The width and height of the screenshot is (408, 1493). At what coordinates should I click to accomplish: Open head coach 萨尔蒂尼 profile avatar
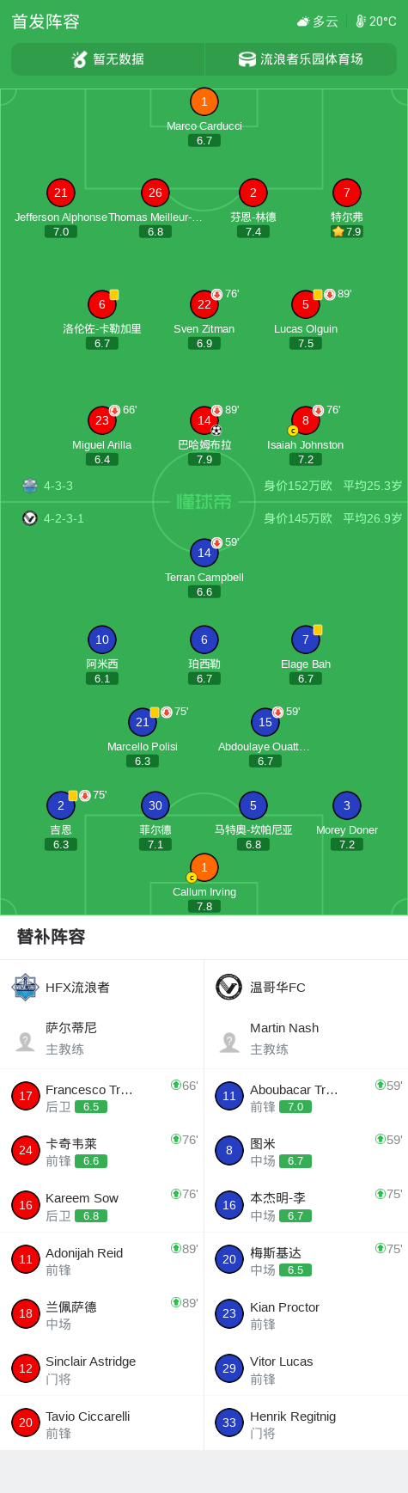(x=26, y=1042)
